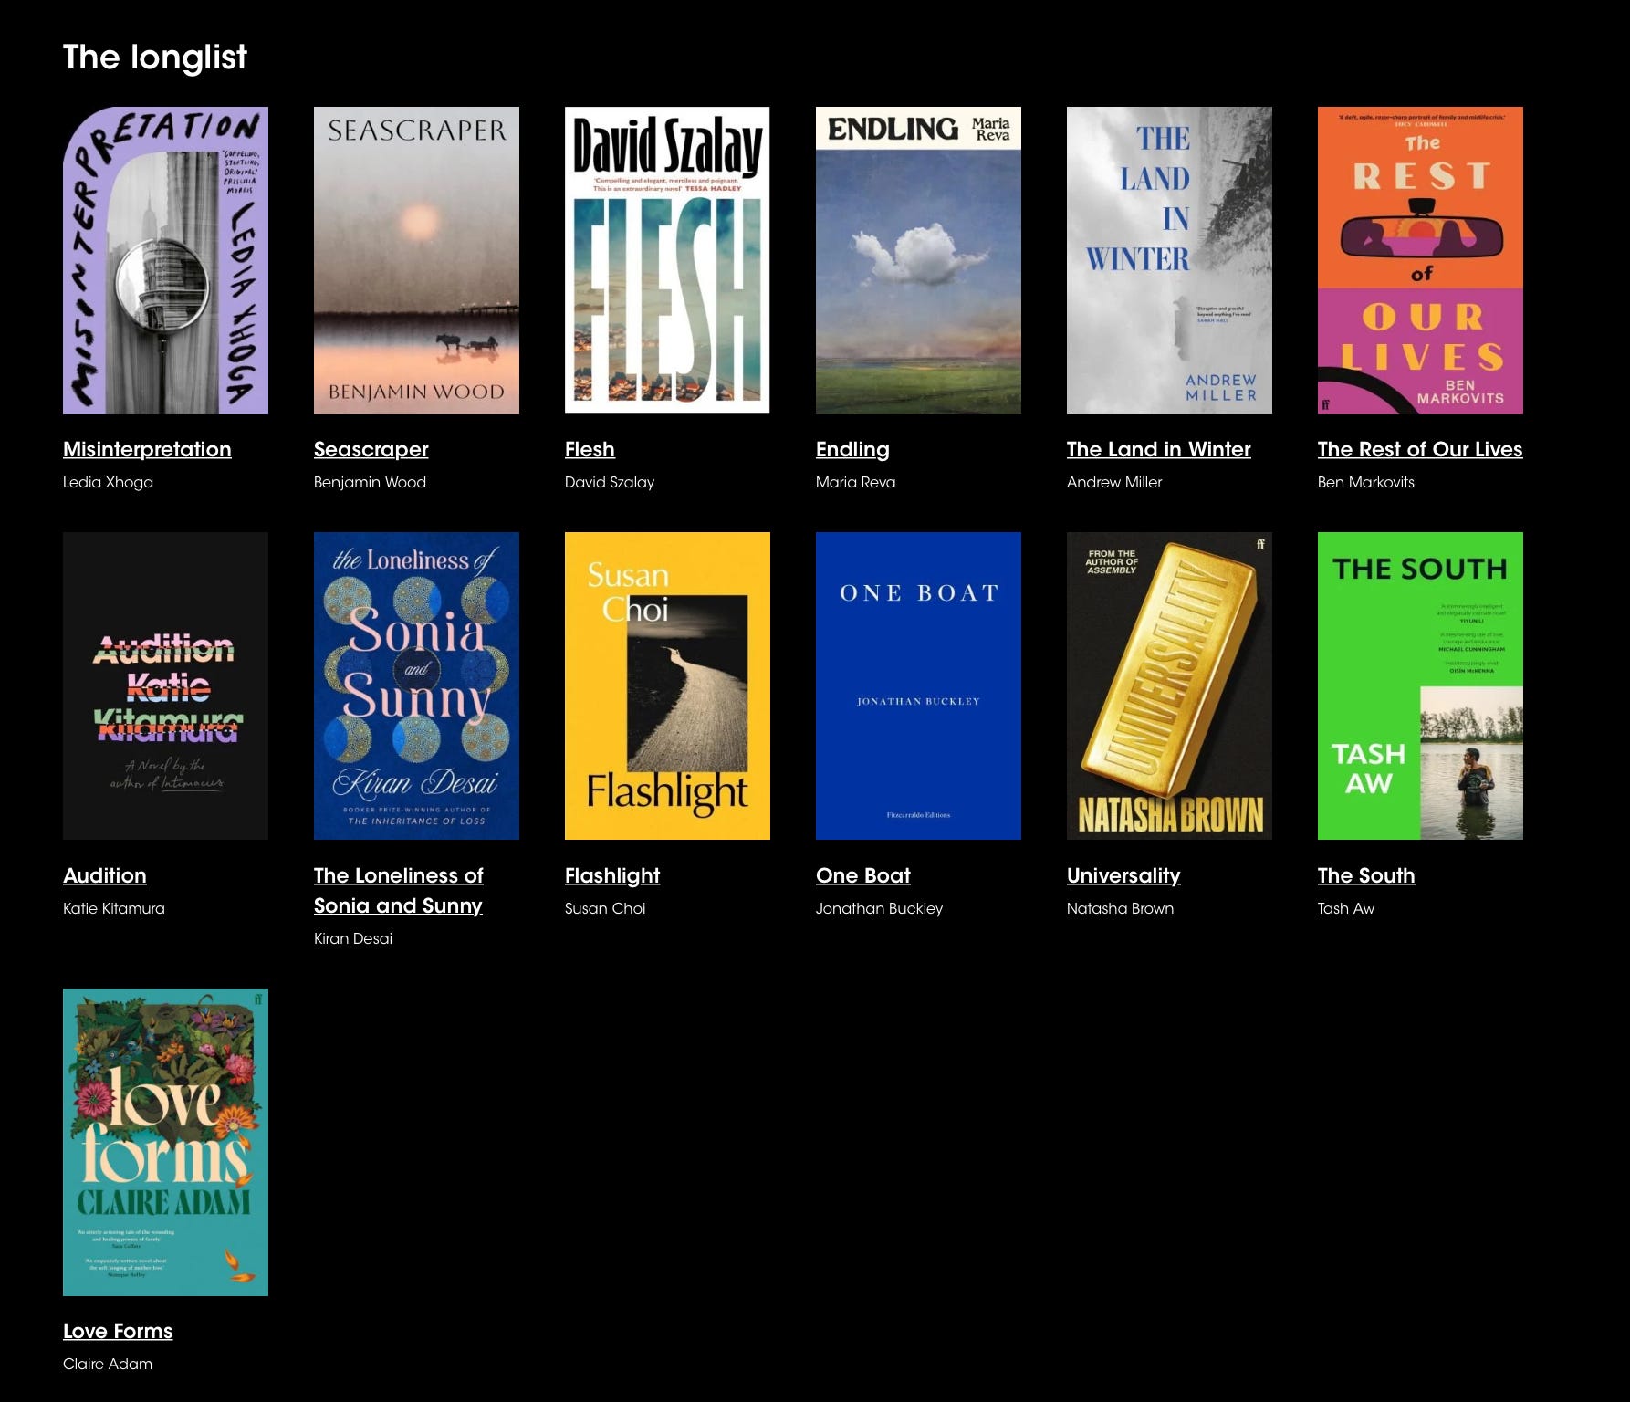Select author name Natasha Brown below Universality
The image size is (1630, 1402).
click(1120, 908)
